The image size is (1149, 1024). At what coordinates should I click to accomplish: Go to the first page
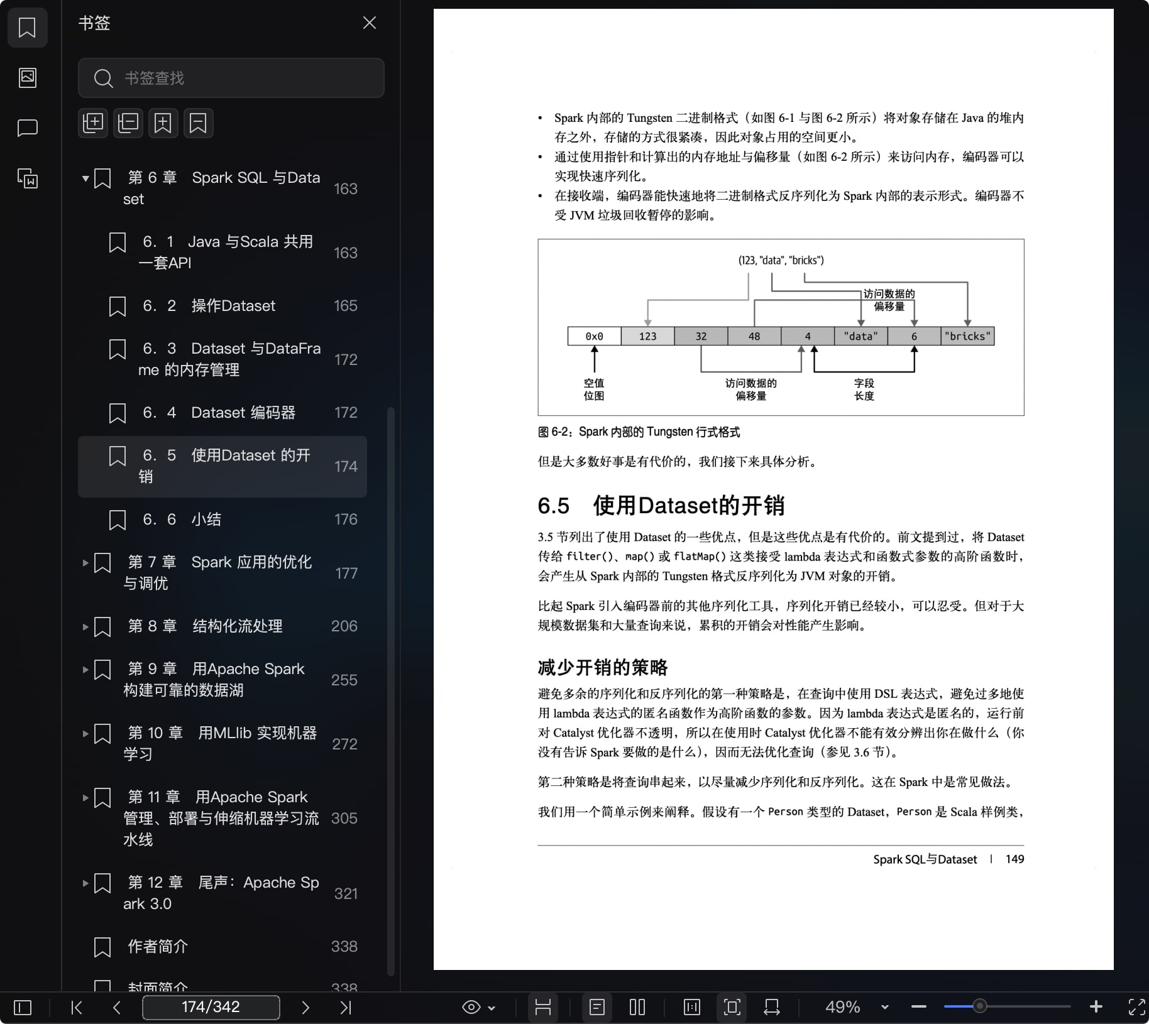point(77,1008)
